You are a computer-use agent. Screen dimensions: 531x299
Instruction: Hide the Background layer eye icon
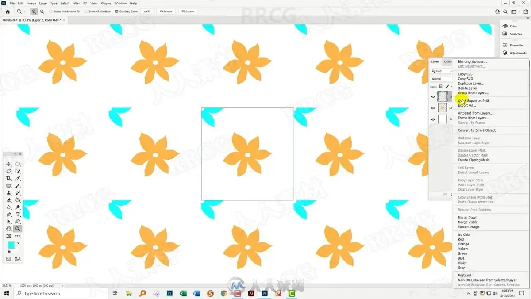click(x=433, y=119)
